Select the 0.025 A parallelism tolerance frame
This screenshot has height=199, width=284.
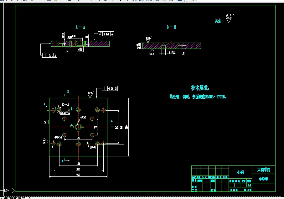coord(106,34)
